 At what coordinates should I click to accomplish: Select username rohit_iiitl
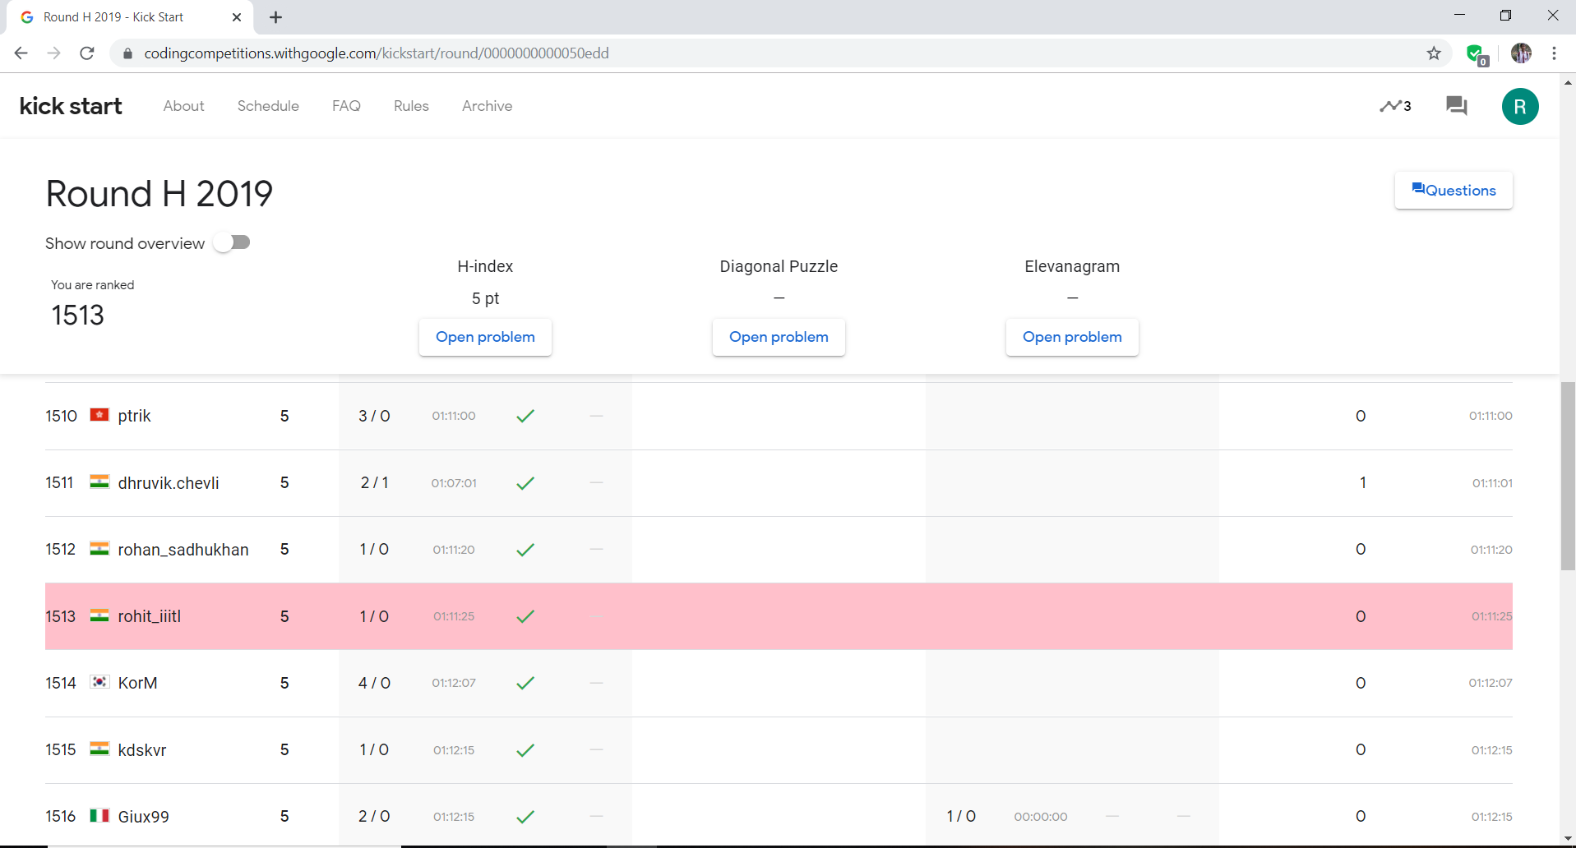[150, 616]
